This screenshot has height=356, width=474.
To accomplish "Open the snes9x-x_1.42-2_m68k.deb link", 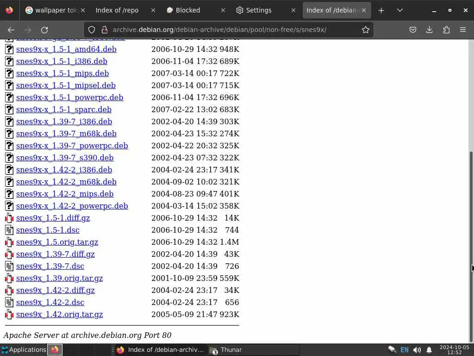I will tap(66, 182).
